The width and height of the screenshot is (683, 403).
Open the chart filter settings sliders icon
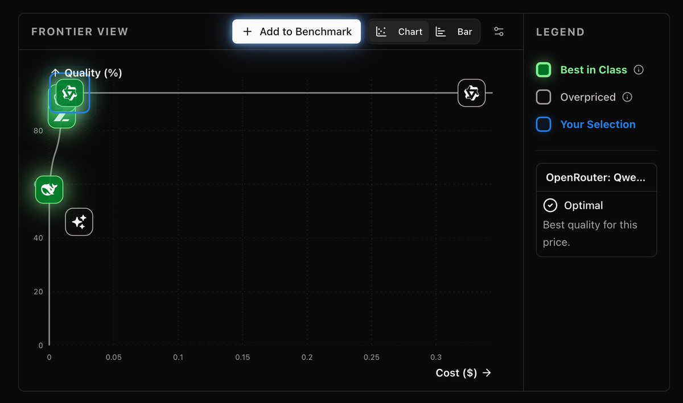click(x=499, y=32)
